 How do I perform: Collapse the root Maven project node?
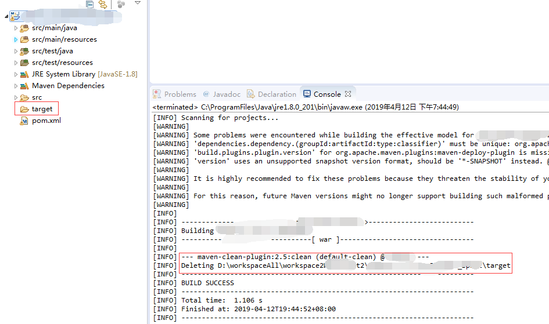[5, 16]
